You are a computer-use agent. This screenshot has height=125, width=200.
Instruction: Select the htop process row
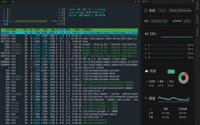pos(69,42)
